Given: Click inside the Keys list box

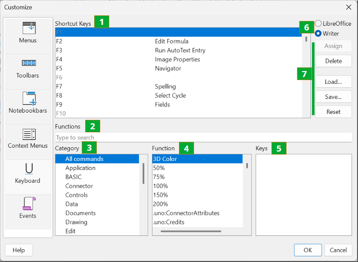Looking at the screenshot, I should click(304, 195).
